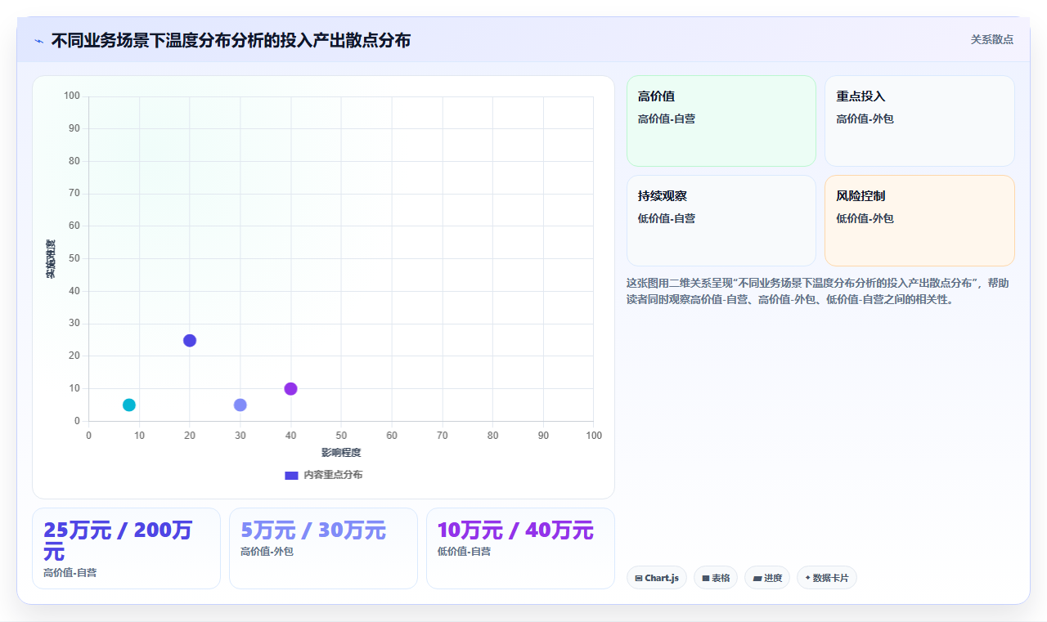Click the 关系散点 label in header
Image resolution: width=1047 pixels, height=622 pixels.
991,39
